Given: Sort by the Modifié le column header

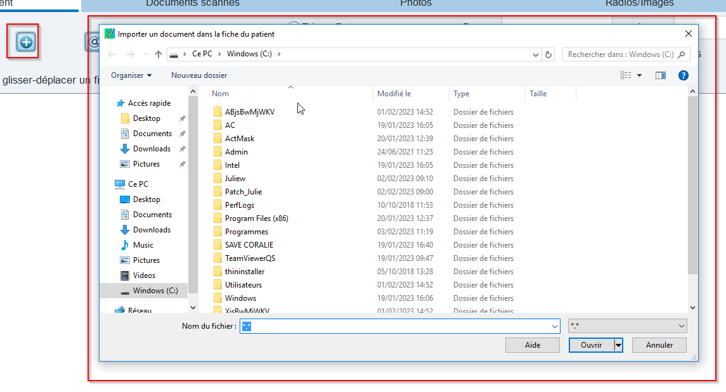Looking at the screenshot, I should pos(411,93).
